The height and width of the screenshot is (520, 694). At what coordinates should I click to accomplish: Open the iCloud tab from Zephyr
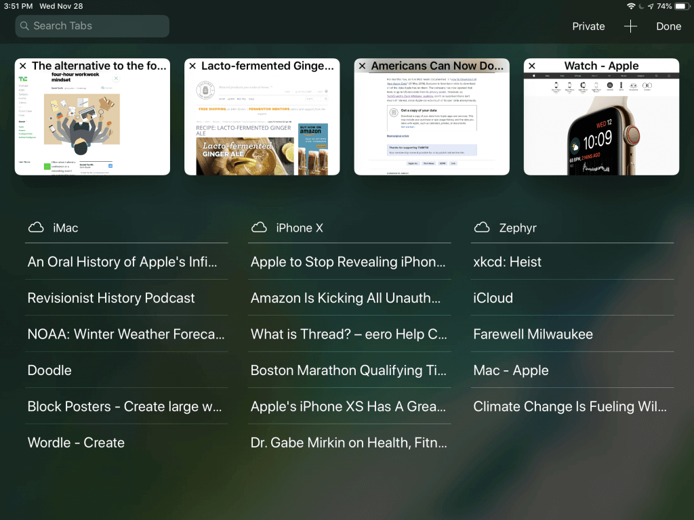click(573, 298)
